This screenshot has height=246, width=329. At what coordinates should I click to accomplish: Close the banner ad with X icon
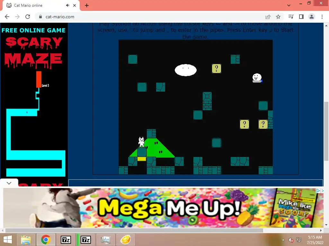tap(322, 191)
